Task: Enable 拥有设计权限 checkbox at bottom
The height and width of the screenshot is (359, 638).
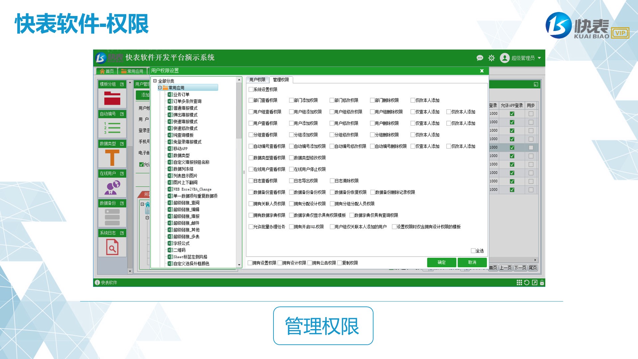Action: [280, 263]
